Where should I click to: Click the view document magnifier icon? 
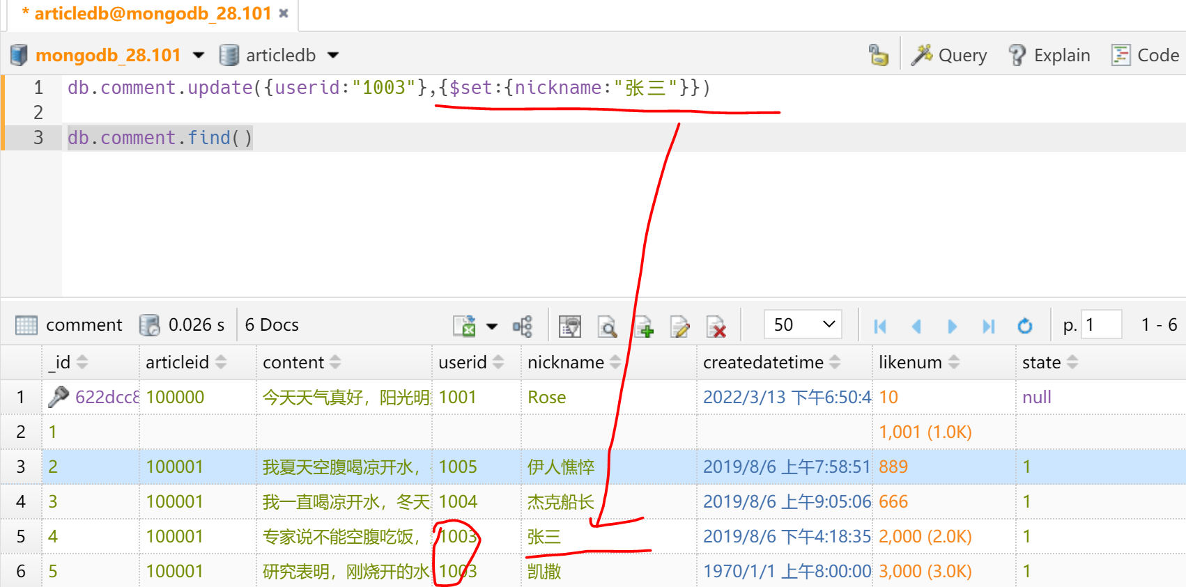pos(607,325)
